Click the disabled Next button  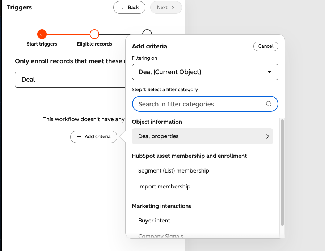pos(166,8)
